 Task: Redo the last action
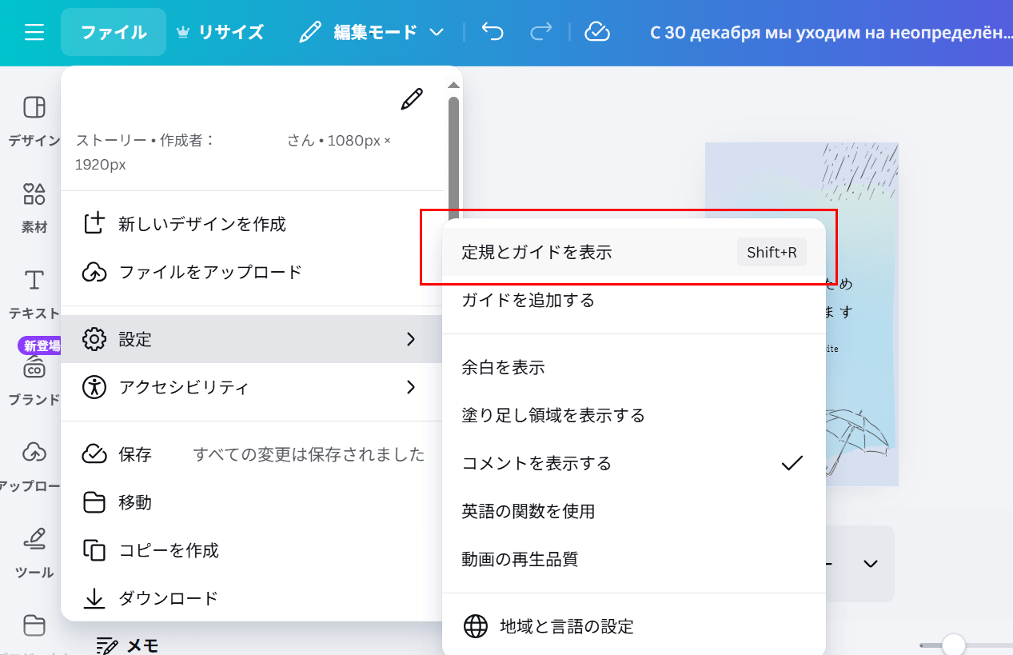(541, 32)
